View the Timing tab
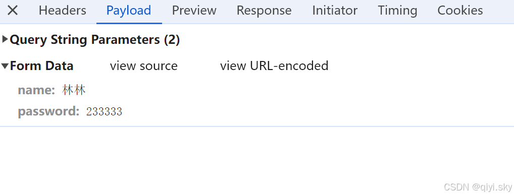Image resolution: width=514 pixels, height=196 pixels. pos(397,11)
